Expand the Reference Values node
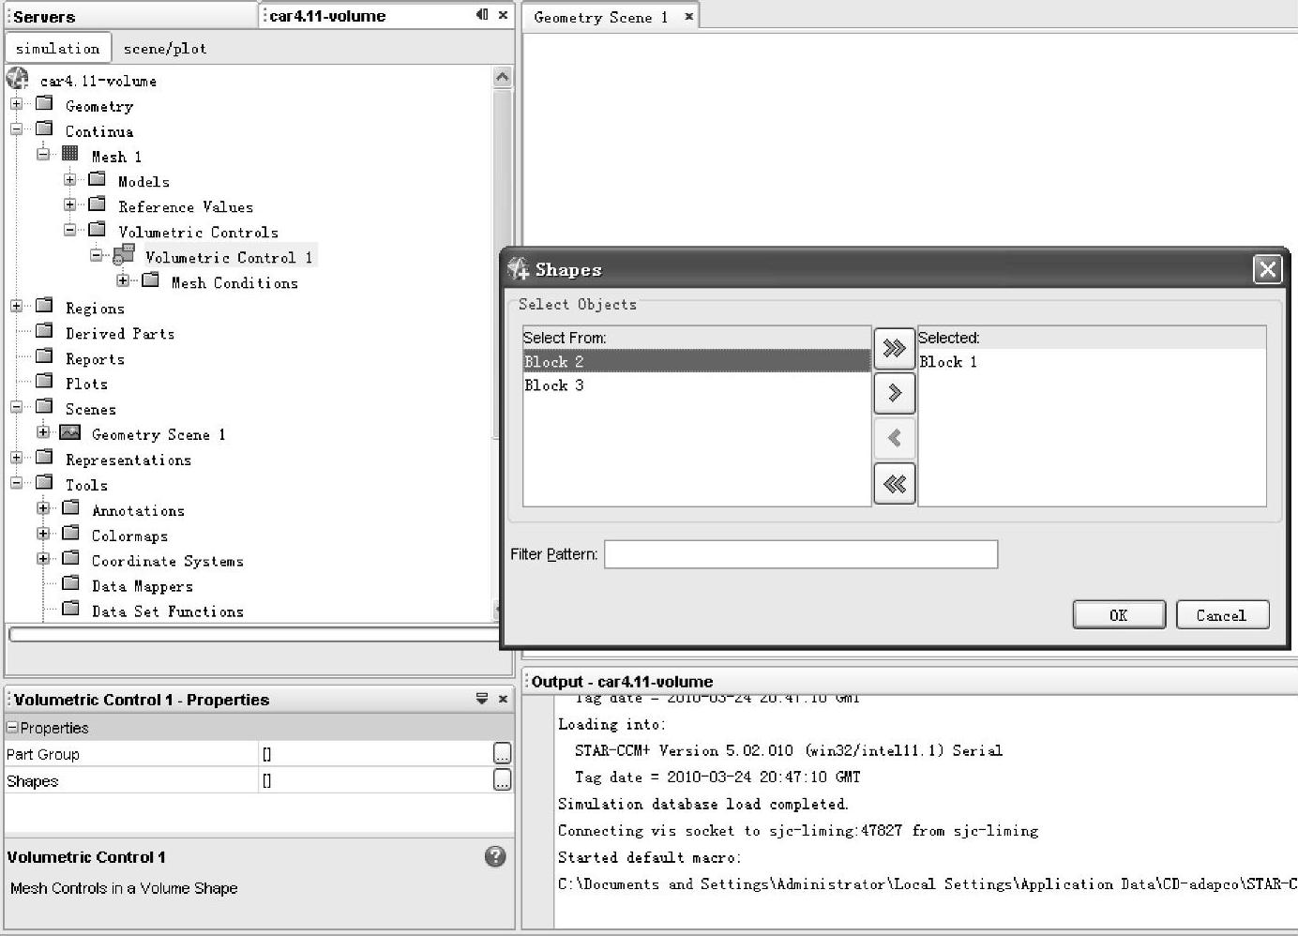The width and height of the screenshot is (1298, 936). (x=70, y=204)
